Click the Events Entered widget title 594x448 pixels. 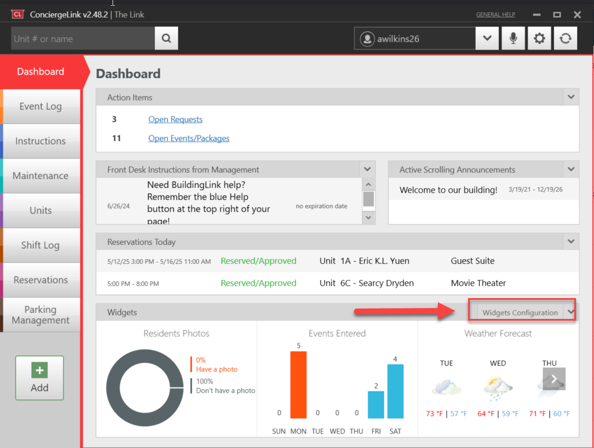(337, 333)
